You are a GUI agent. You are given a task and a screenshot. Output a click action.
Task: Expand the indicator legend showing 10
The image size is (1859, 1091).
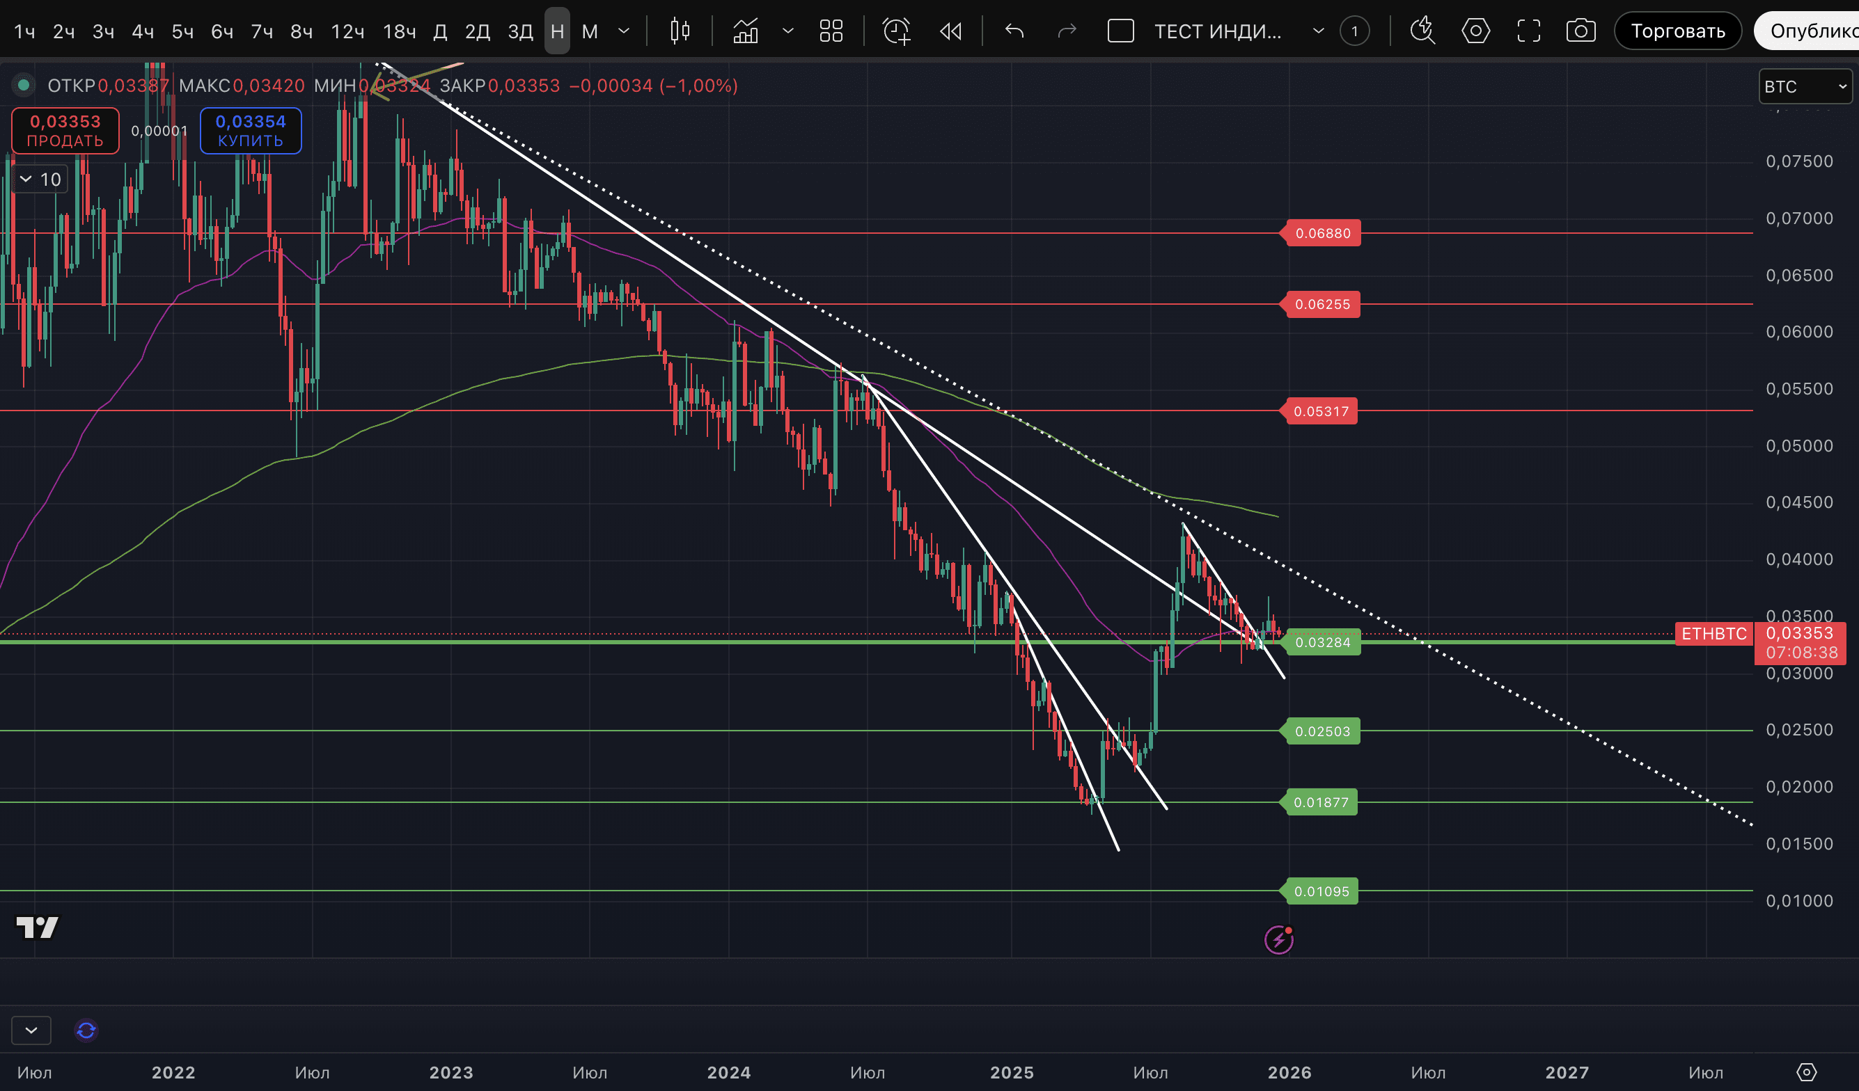click(x=40, y=179)
